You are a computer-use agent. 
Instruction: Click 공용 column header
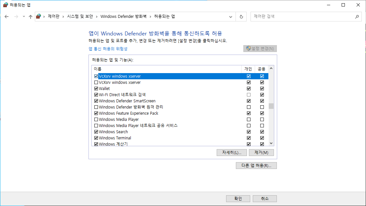click(262, 69)
